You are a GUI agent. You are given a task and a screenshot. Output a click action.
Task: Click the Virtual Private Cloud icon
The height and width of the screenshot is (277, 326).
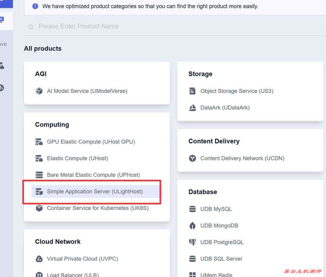point(39,259)
